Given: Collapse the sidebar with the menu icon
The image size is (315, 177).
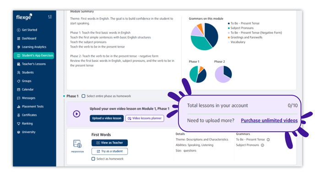Looking at the screenshot, I should pos(50,16).
